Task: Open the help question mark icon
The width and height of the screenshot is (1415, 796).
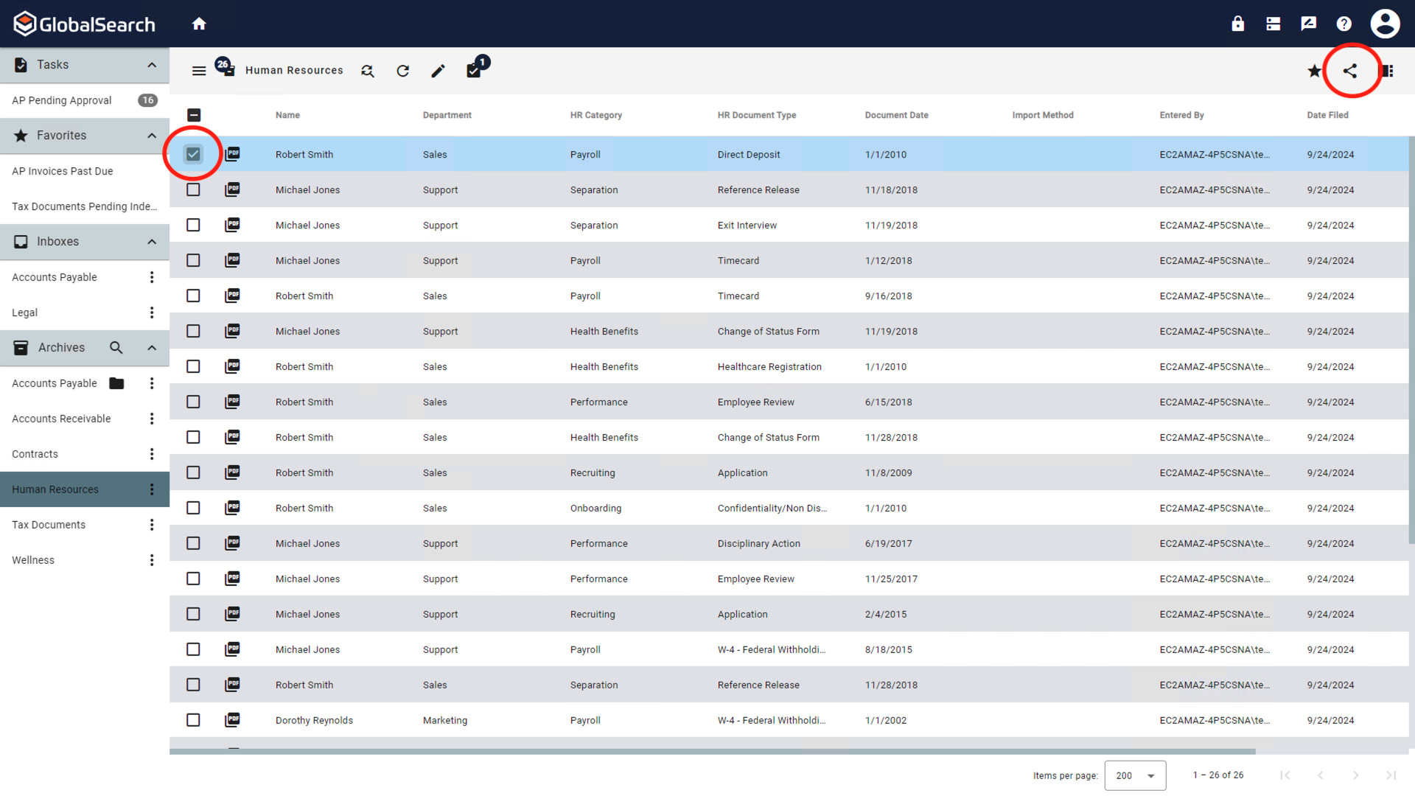Action: 1344,24
